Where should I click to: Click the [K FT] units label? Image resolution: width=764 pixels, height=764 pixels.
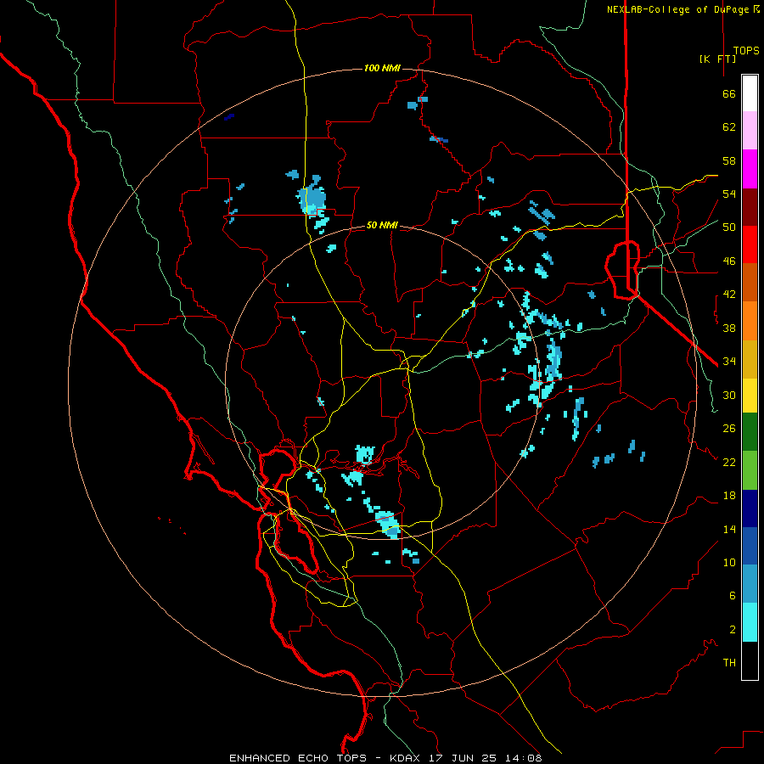tap(717, 59)
